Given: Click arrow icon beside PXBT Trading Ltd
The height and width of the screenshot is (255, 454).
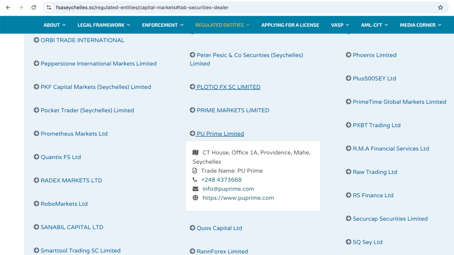Looking at the screenshot, I should point(348,125).
